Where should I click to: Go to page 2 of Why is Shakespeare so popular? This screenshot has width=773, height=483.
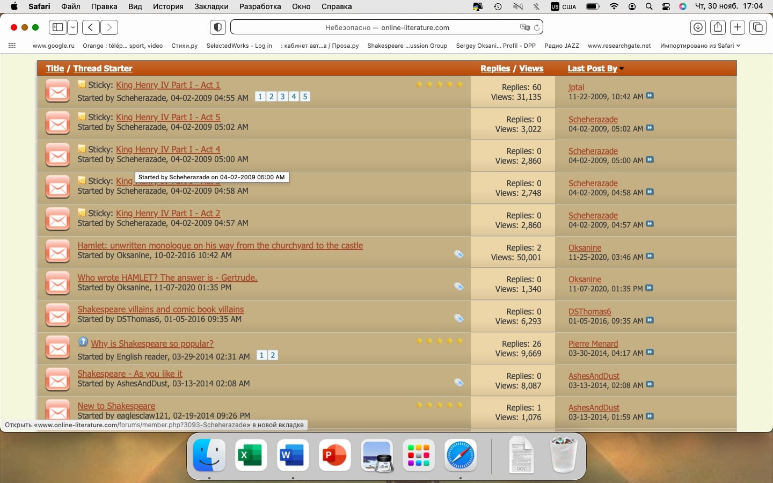273,355
